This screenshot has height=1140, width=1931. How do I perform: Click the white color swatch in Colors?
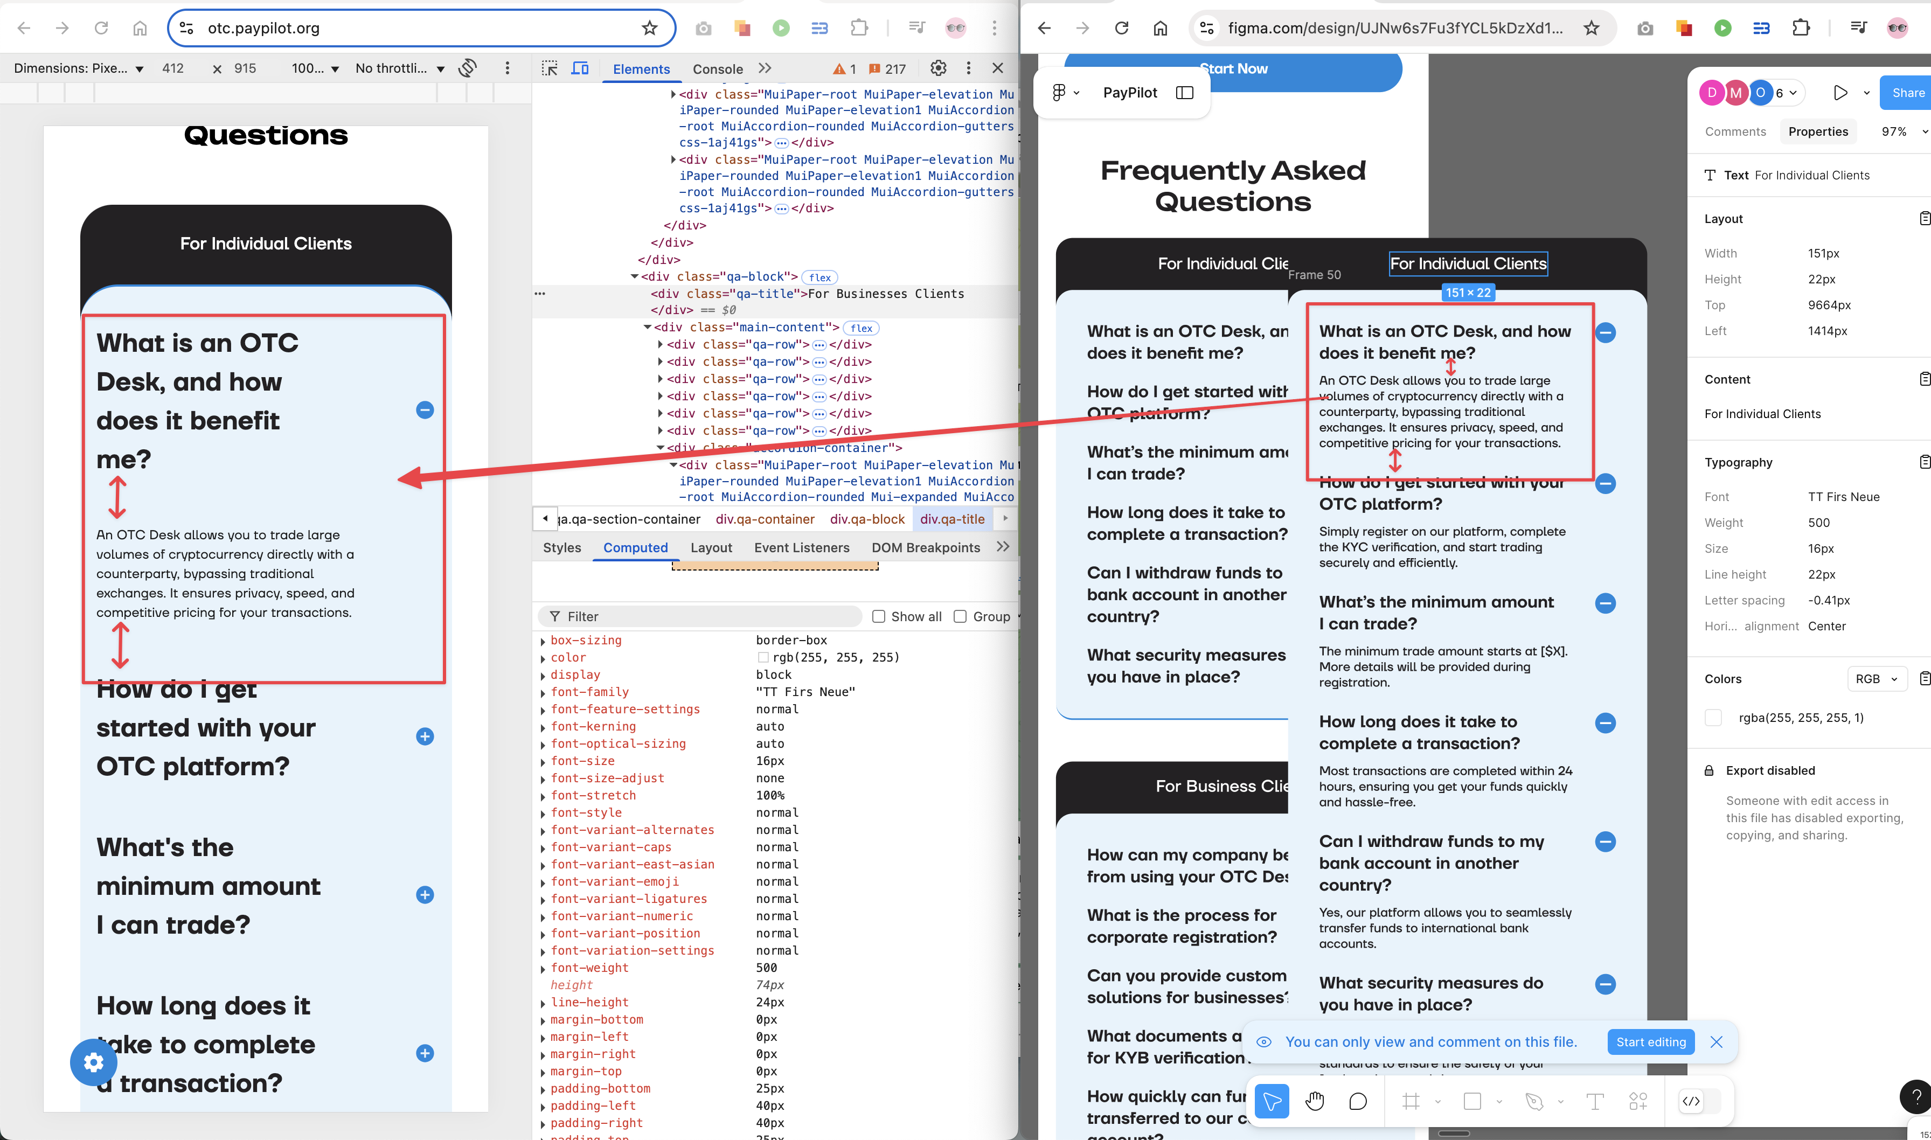[x=1713, y=718]
